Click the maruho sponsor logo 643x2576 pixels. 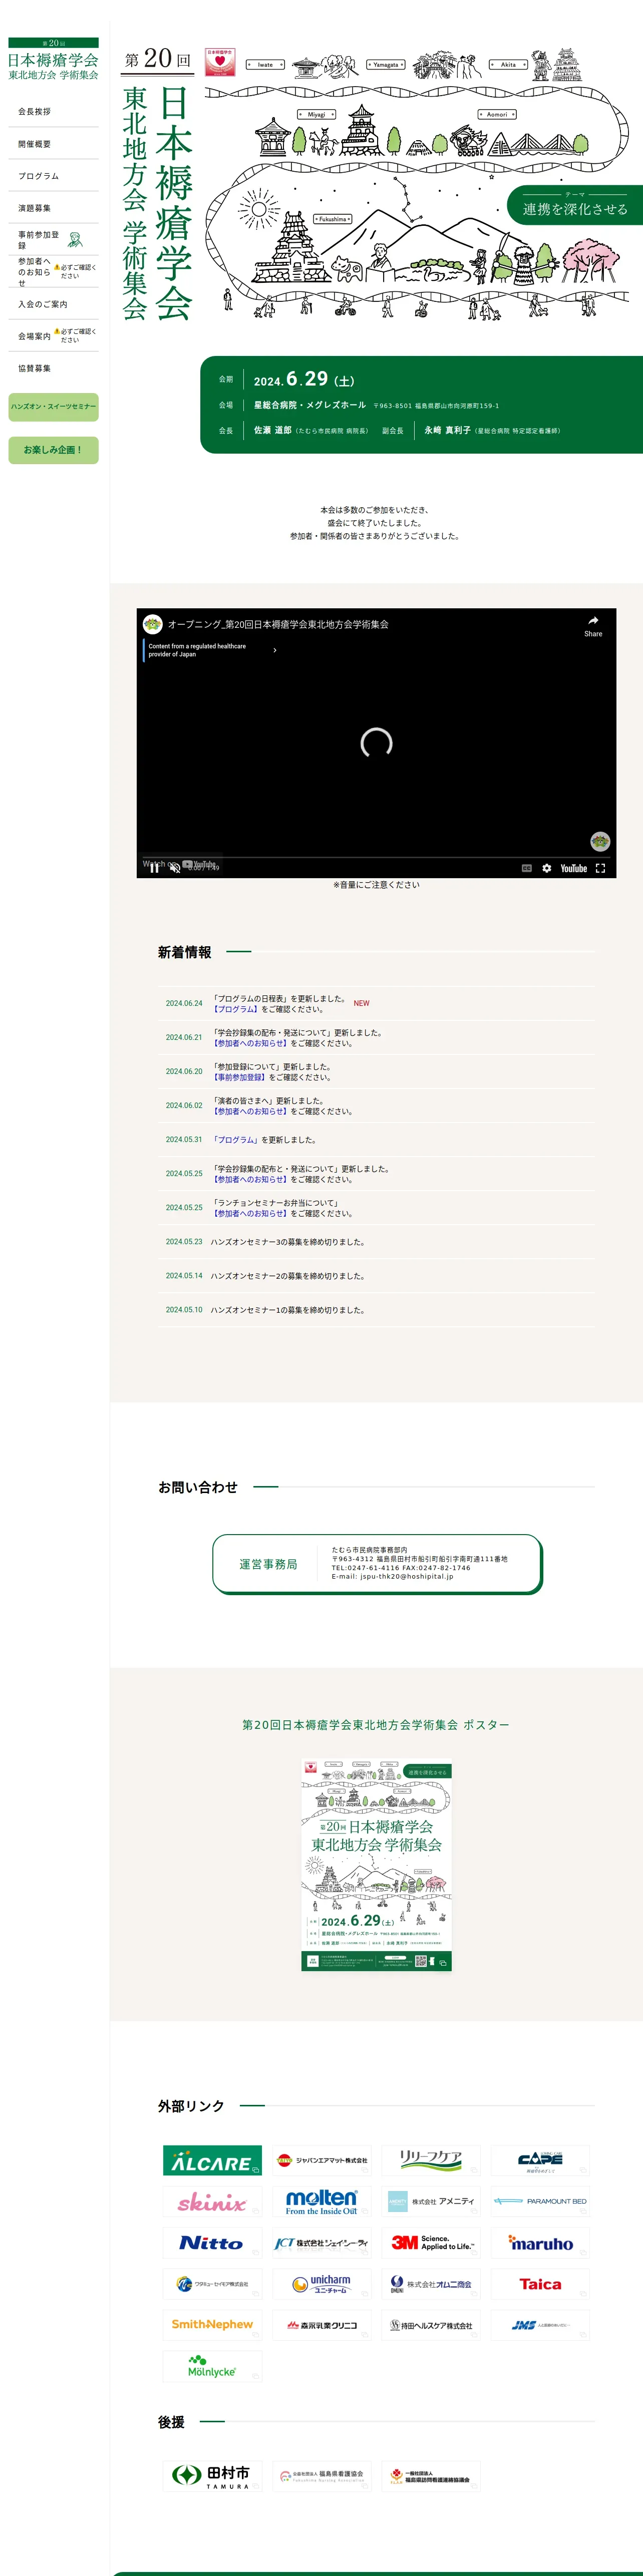(x=540, y=2243)
